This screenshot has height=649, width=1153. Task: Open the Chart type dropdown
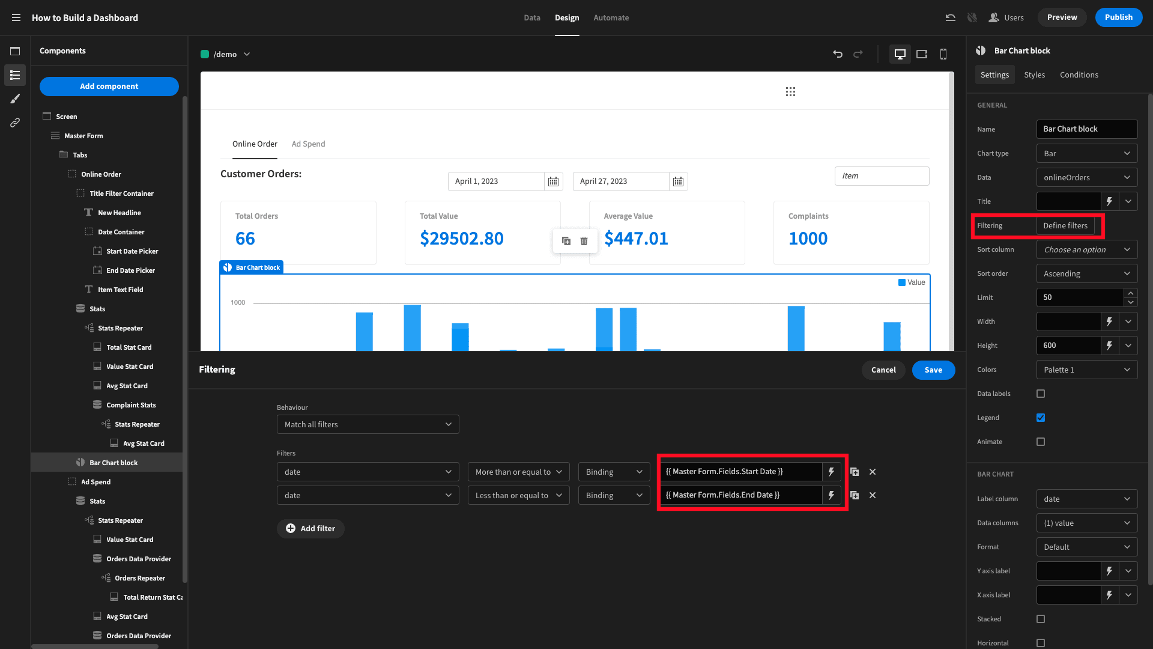1087,153
